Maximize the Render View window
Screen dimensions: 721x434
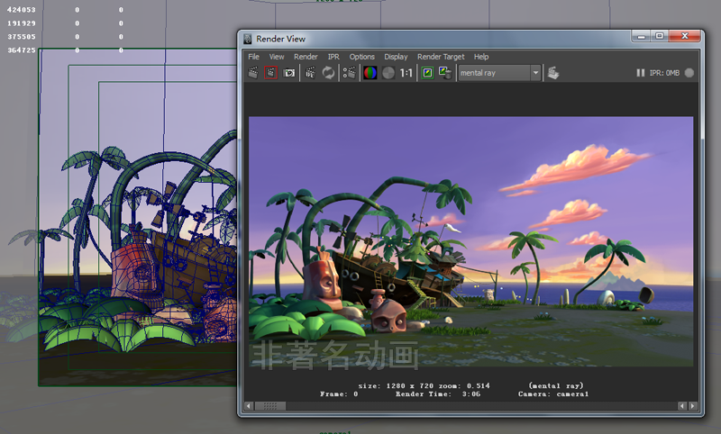660,36
